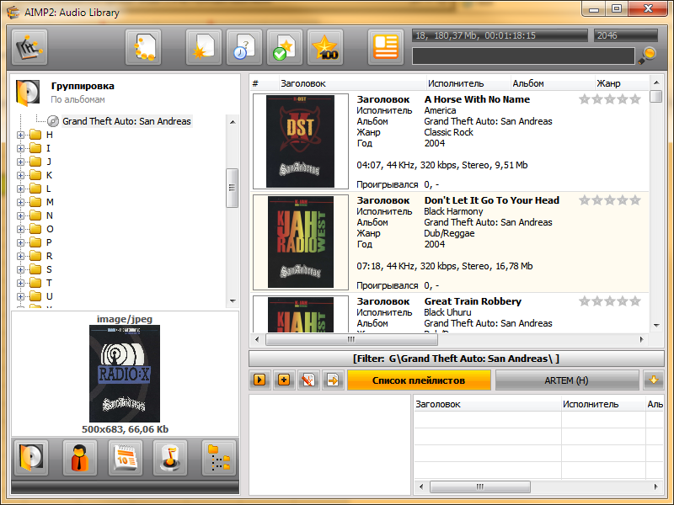The image size is (674, 505).
Task: Group by year calendar icon
Action: [126, 457]
